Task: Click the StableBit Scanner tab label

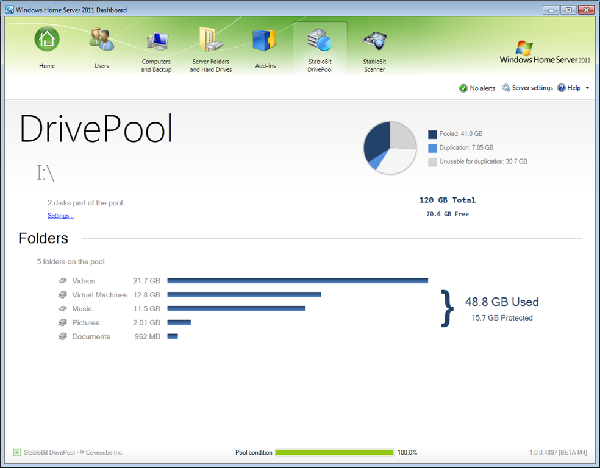Action: point(374,65)
